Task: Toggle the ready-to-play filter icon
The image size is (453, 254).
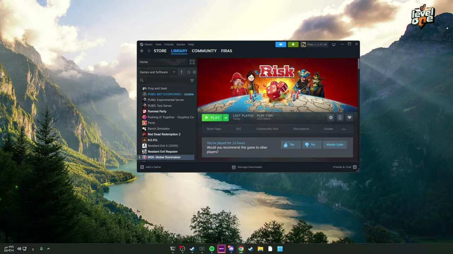Action: coord(194,72)
